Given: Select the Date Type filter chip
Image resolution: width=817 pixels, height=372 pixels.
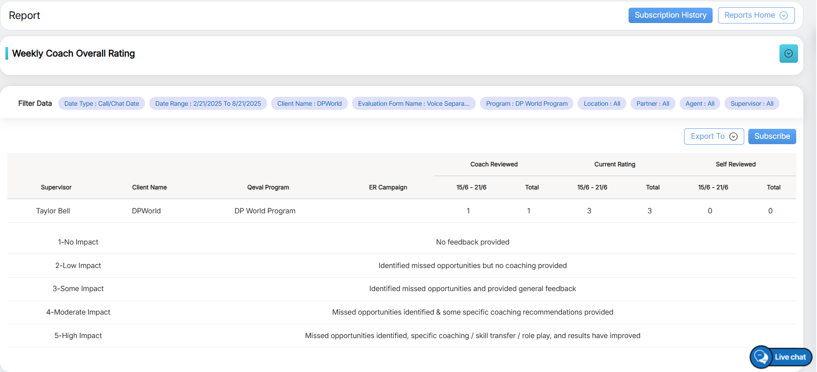Looking at the screenshot, I should coord(102,104).
